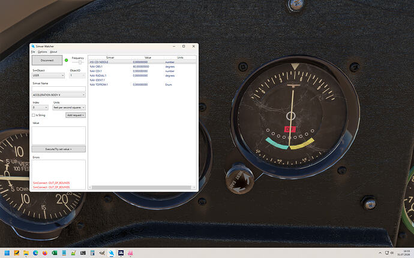Open the File menu
The width and height of the screenshot is (414, 258).
(33, 52)
